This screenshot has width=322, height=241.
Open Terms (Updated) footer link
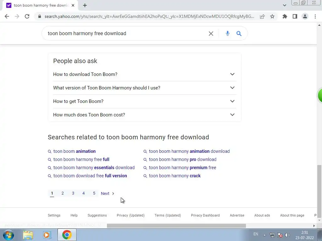168,215
